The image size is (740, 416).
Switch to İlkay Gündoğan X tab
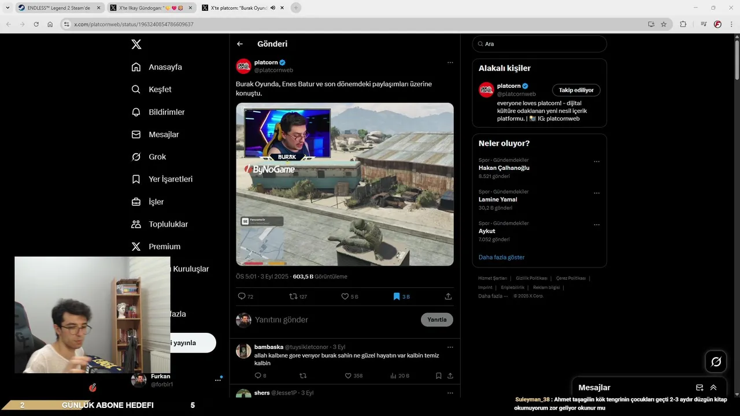[x=151, y=8]
